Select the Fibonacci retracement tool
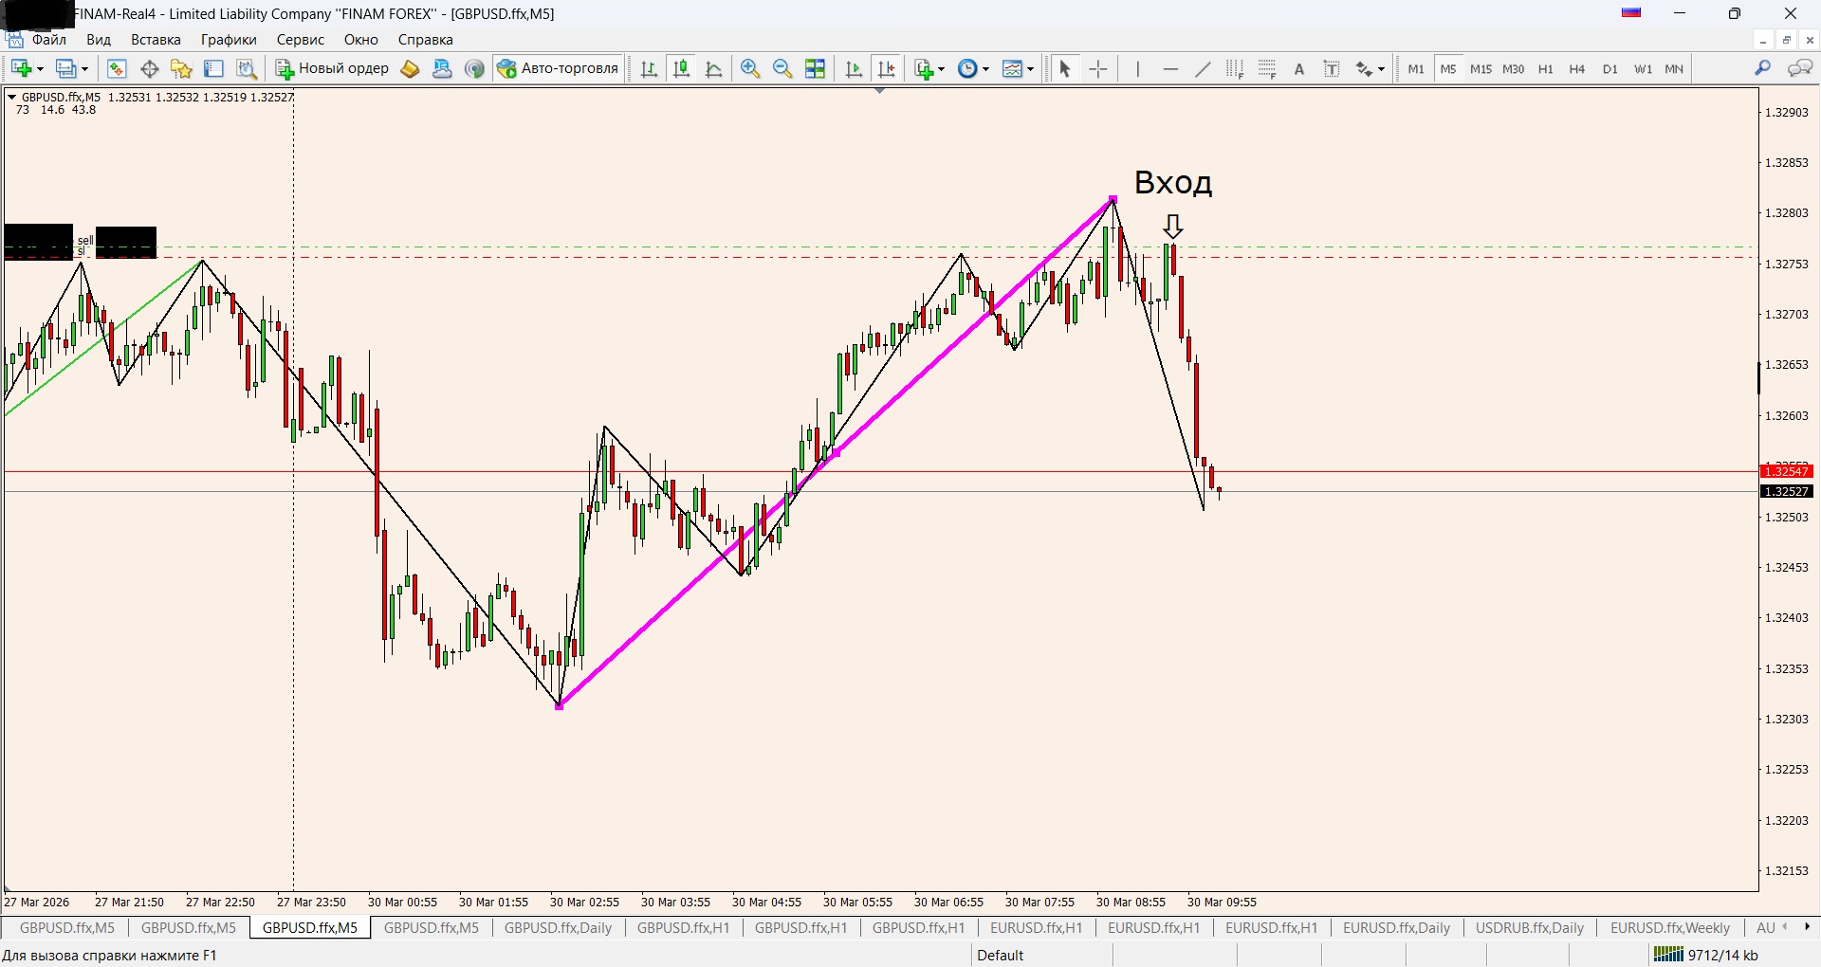Screen dimensions: 1821x967 click(1267, 69)
